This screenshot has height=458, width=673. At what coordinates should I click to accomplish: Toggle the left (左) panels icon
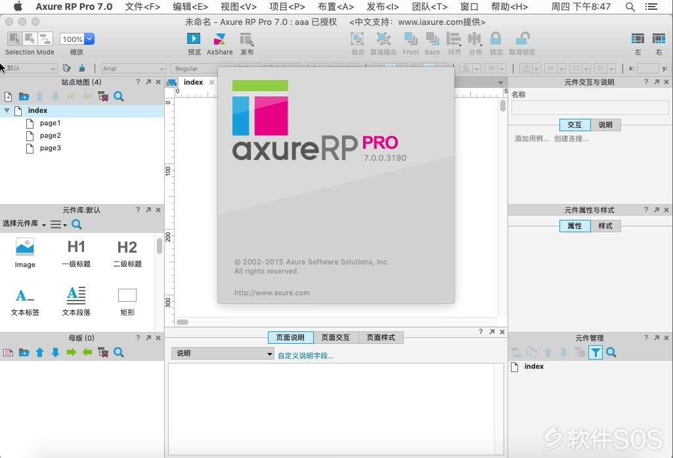point(638,39)
